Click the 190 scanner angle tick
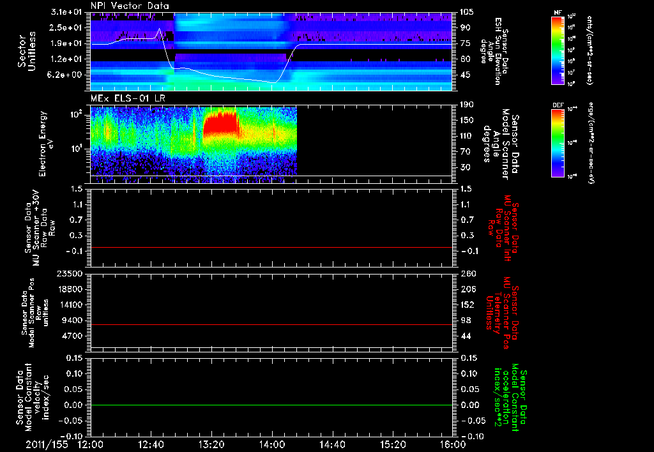This screenshot has height=452, width=654. pyautogui.click(x=467, y=105)
